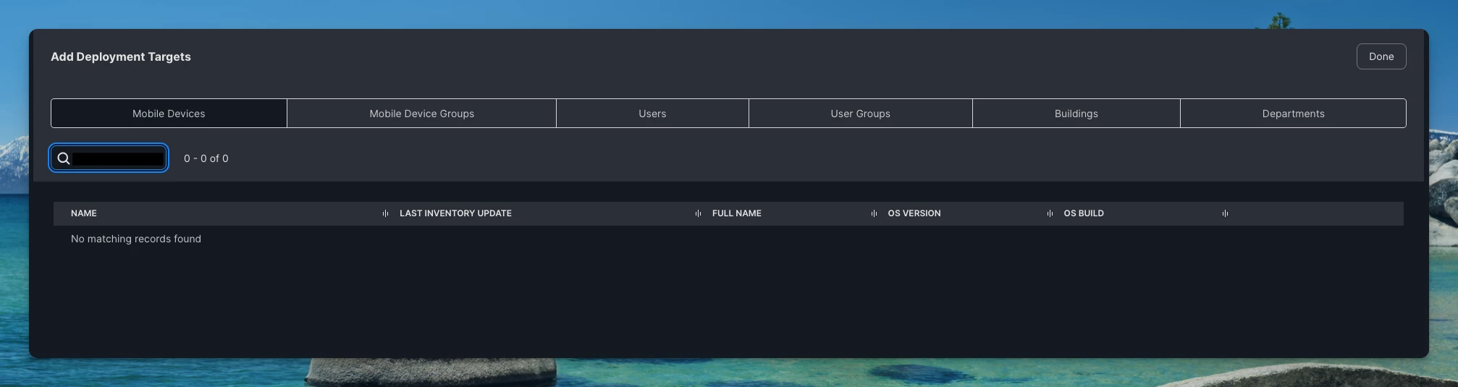
Task: Click the '0 - 0 of 0' count
Action: pyautogui.click(x=206, y=158)
